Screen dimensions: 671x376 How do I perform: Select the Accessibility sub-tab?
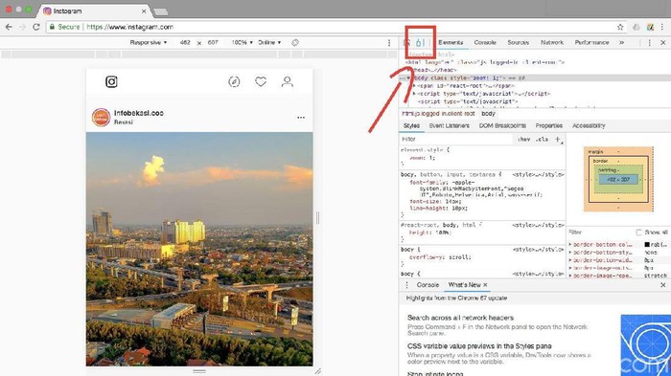(x=589, y=125)
